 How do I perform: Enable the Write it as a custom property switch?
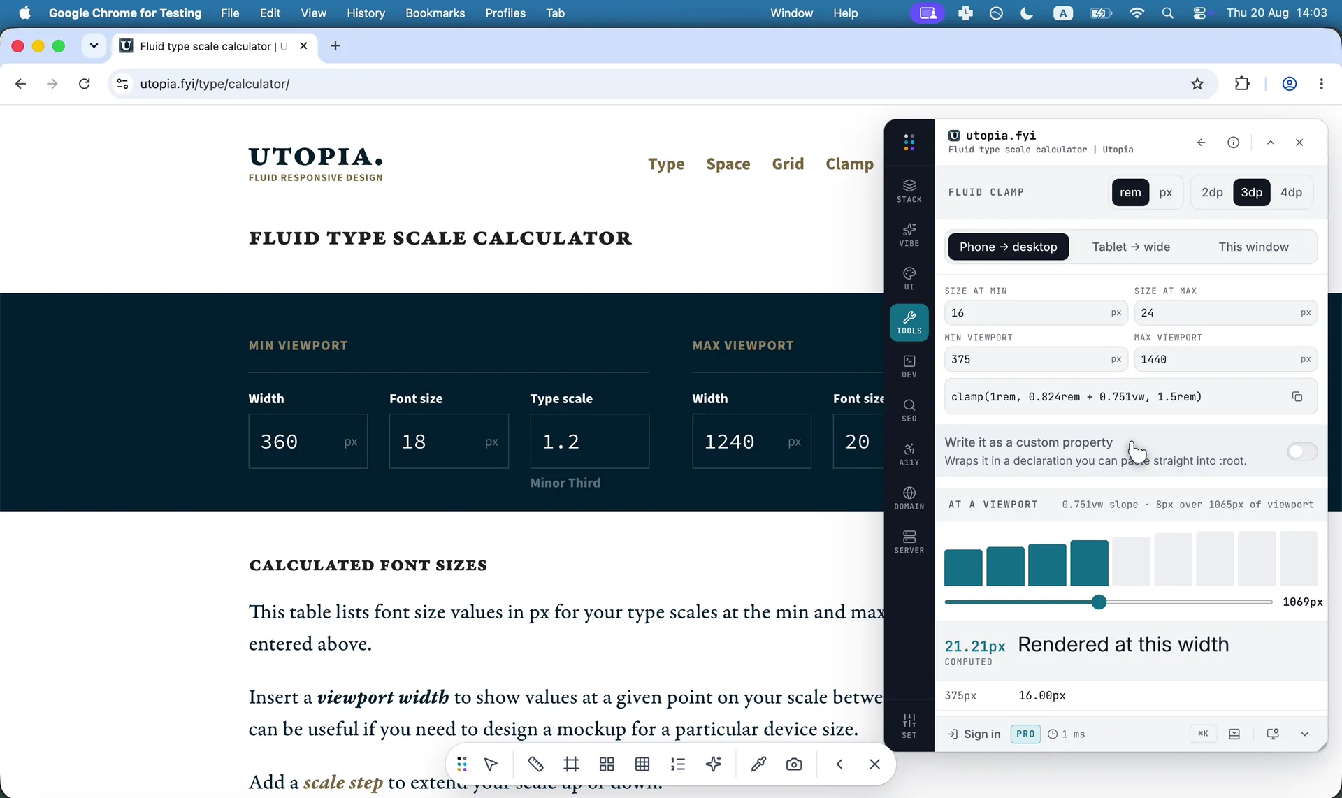1302,451
